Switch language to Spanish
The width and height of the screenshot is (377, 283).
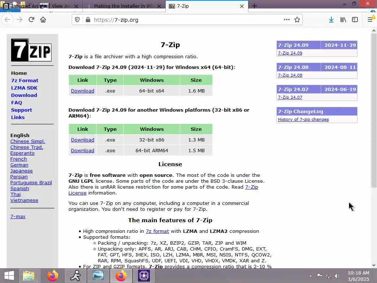(20, 188)
